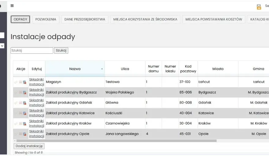
Task: Delete the Zakład produkcyjny Kraków installation
Action: tap(24, 124)
